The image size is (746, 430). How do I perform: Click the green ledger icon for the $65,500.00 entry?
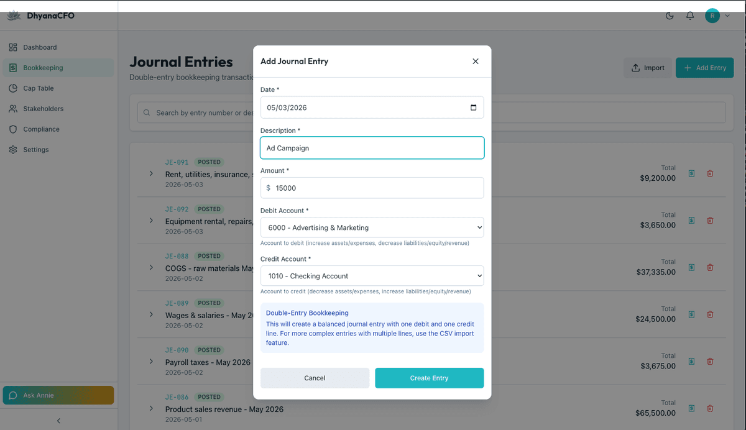(x=691, y=408)
